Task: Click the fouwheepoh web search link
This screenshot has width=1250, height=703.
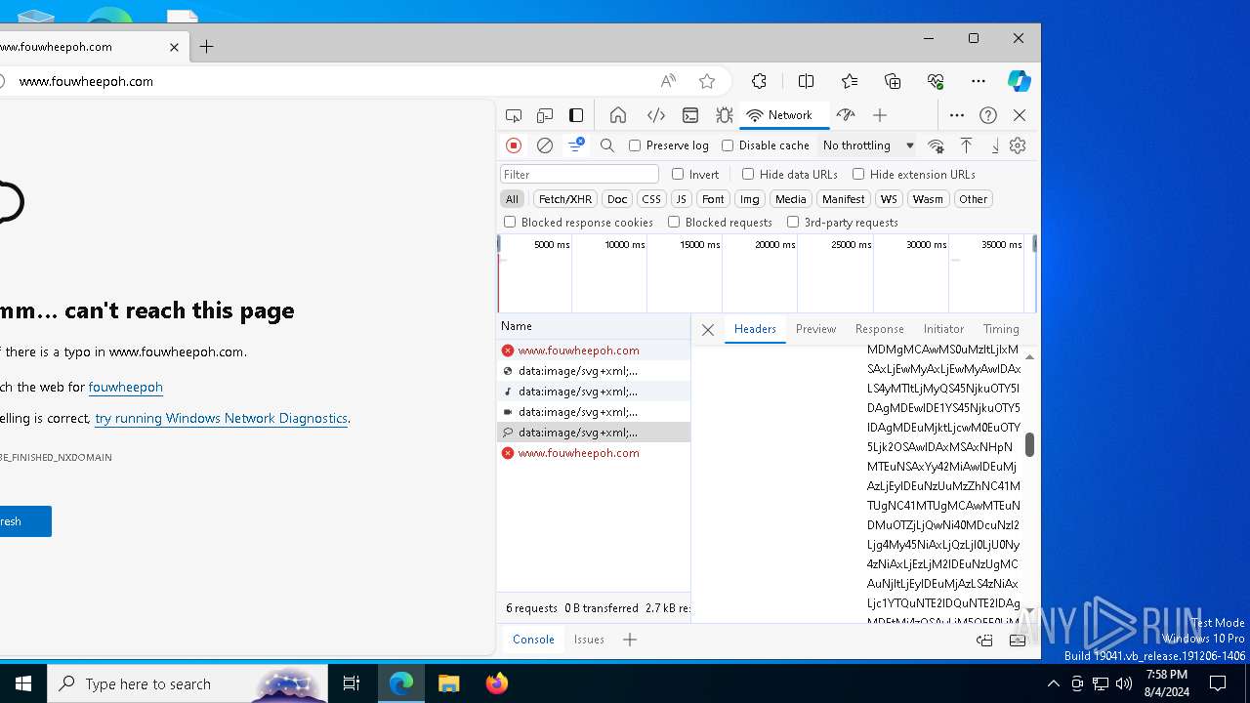Action: click(125, 387)
